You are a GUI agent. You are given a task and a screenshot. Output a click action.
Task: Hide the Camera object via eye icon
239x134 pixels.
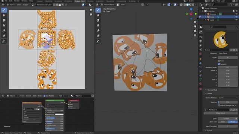(236, 14)
